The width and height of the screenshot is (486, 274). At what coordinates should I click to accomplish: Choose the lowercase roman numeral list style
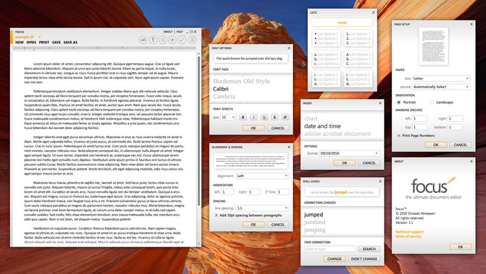click(x=326, y=79)
